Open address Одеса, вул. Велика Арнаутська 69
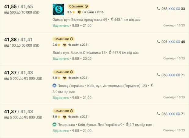189x138 pixels. [80, 19]
